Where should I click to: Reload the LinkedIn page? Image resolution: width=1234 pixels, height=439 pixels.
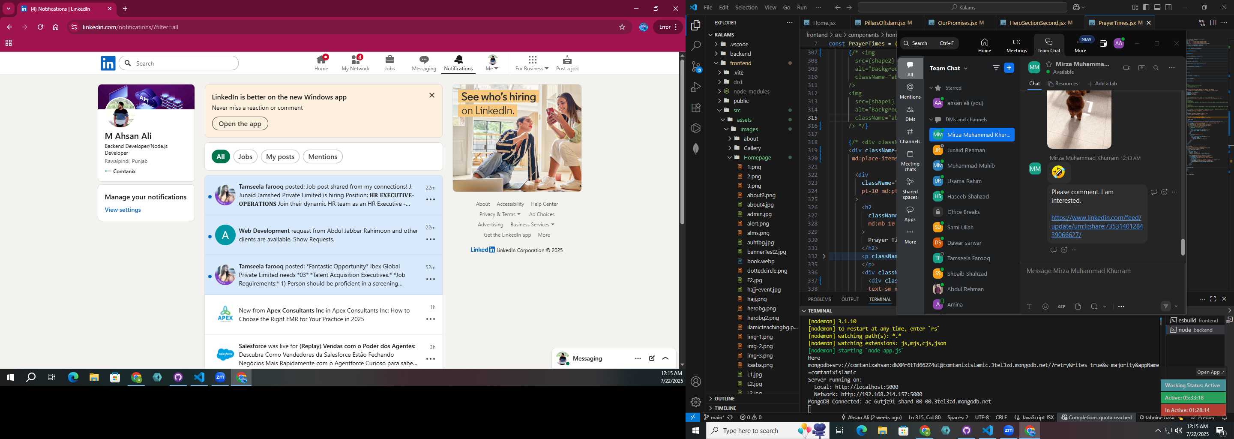[x=40, y=27]
